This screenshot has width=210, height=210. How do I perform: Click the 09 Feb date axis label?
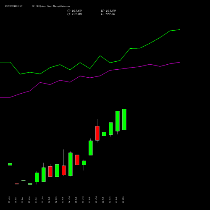(90, 199)
